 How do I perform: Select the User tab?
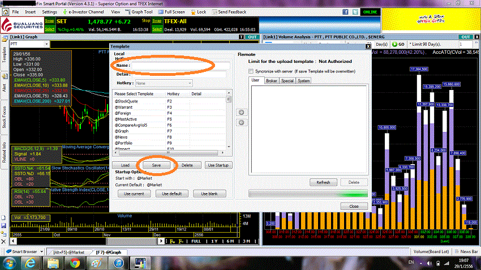point(256,80)
